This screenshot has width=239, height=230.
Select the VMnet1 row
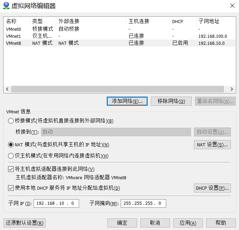(120, 36)
